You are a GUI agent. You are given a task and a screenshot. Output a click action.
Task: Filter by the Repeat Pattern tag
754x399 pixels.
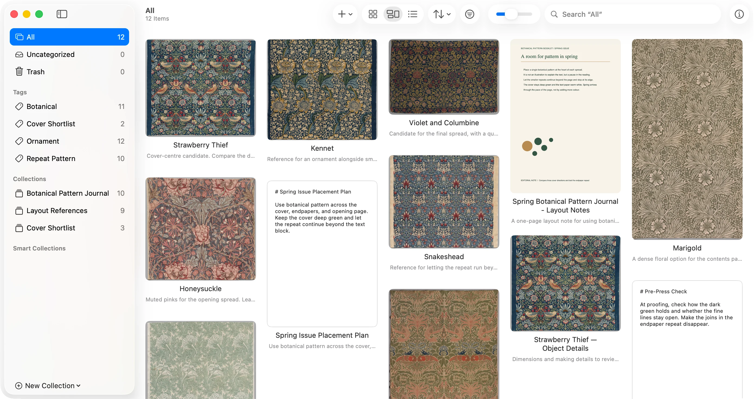(69, 159)
